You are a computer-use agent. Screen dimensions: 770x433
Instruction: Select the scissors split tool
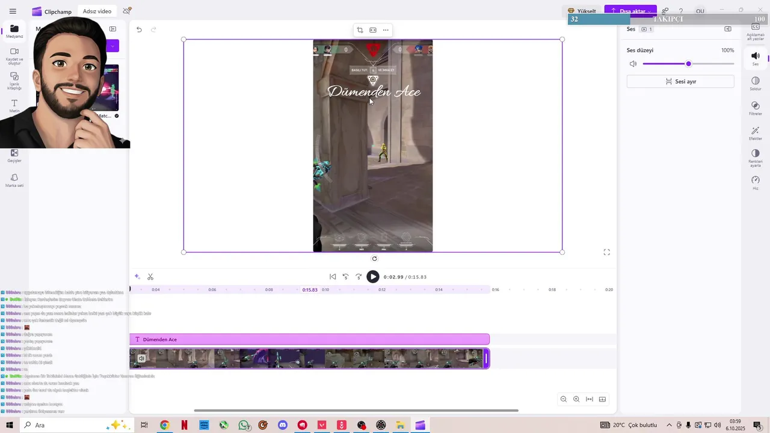(x=150, y=277)
